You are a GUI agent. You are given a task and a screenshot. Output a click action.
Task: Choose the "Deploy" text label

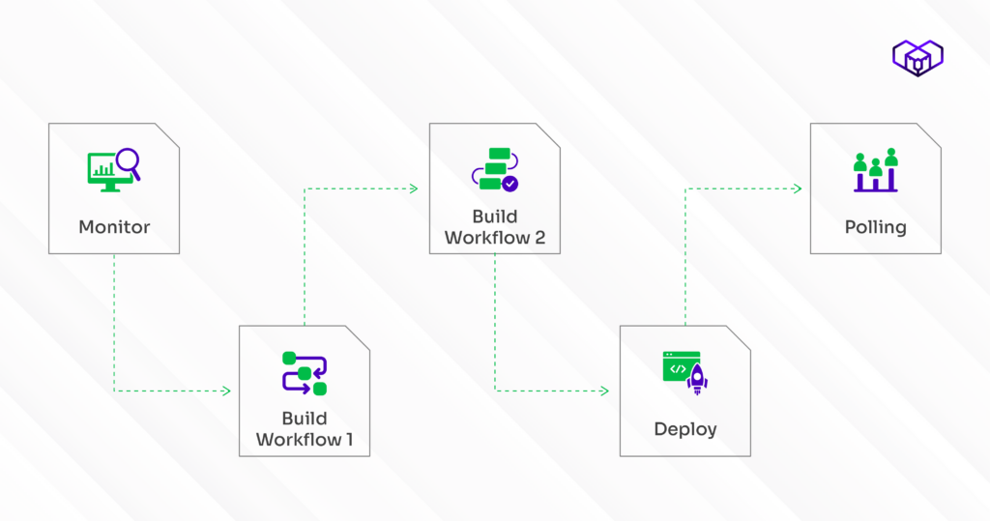tap(684, 429)
